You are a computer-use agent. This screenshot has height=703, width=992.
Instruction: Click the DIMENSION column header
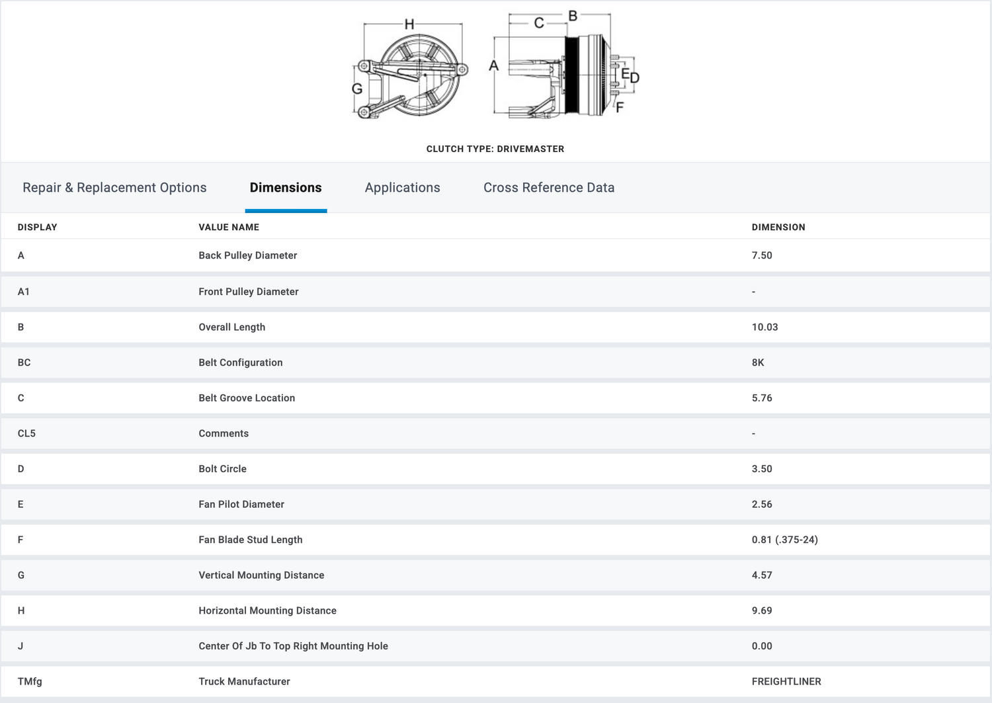tap(778, 227)
